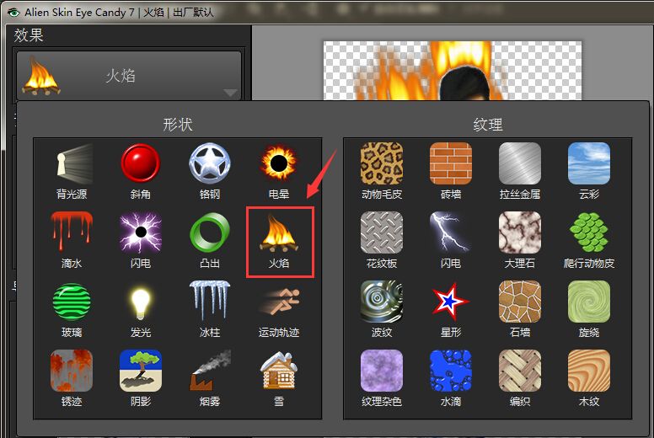Choose the 拉丝金属 brushed metal texture
This screenshot has height=438, width=654.
point(520,171)
